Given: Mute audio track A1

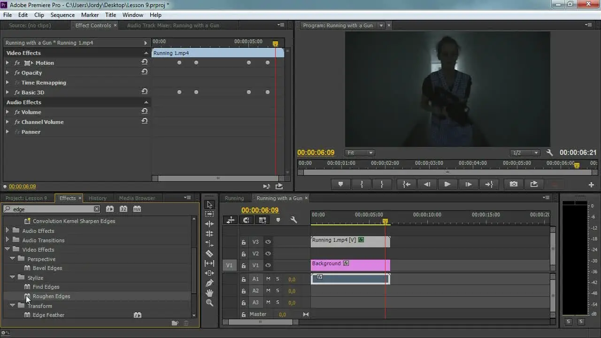Looking at the screenshot, I should (x=268, y=279).
